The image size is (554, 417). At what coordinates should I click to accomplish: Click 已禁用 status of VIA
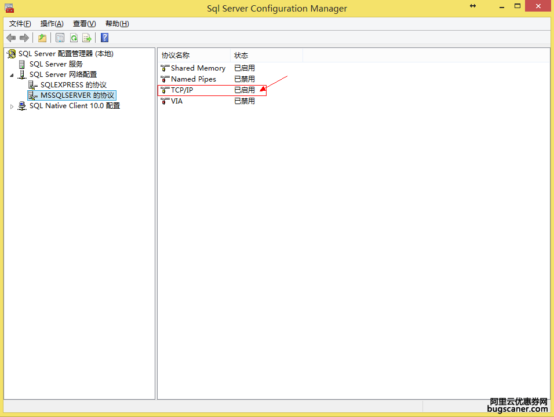pyautogui.click(x=245, y=101)
